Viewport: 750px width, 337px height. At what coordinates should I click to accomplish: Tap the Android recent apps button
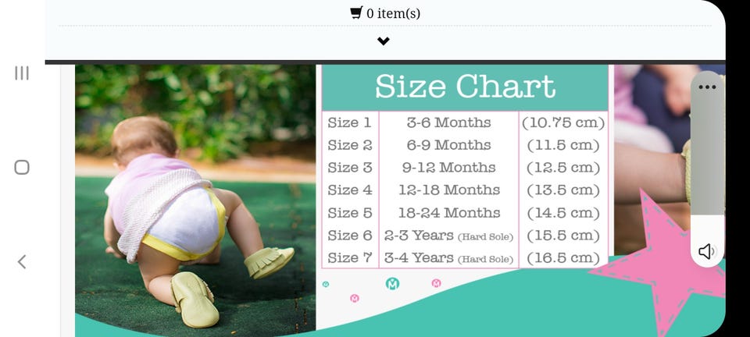(22, 73)
